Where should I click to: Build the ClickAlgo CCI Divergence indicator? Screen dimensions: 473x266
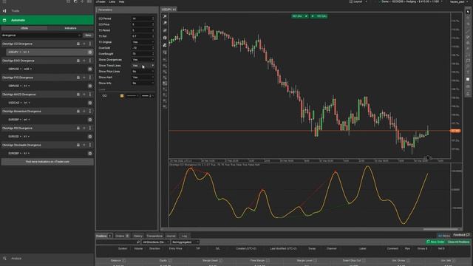[x=78, y=44]
